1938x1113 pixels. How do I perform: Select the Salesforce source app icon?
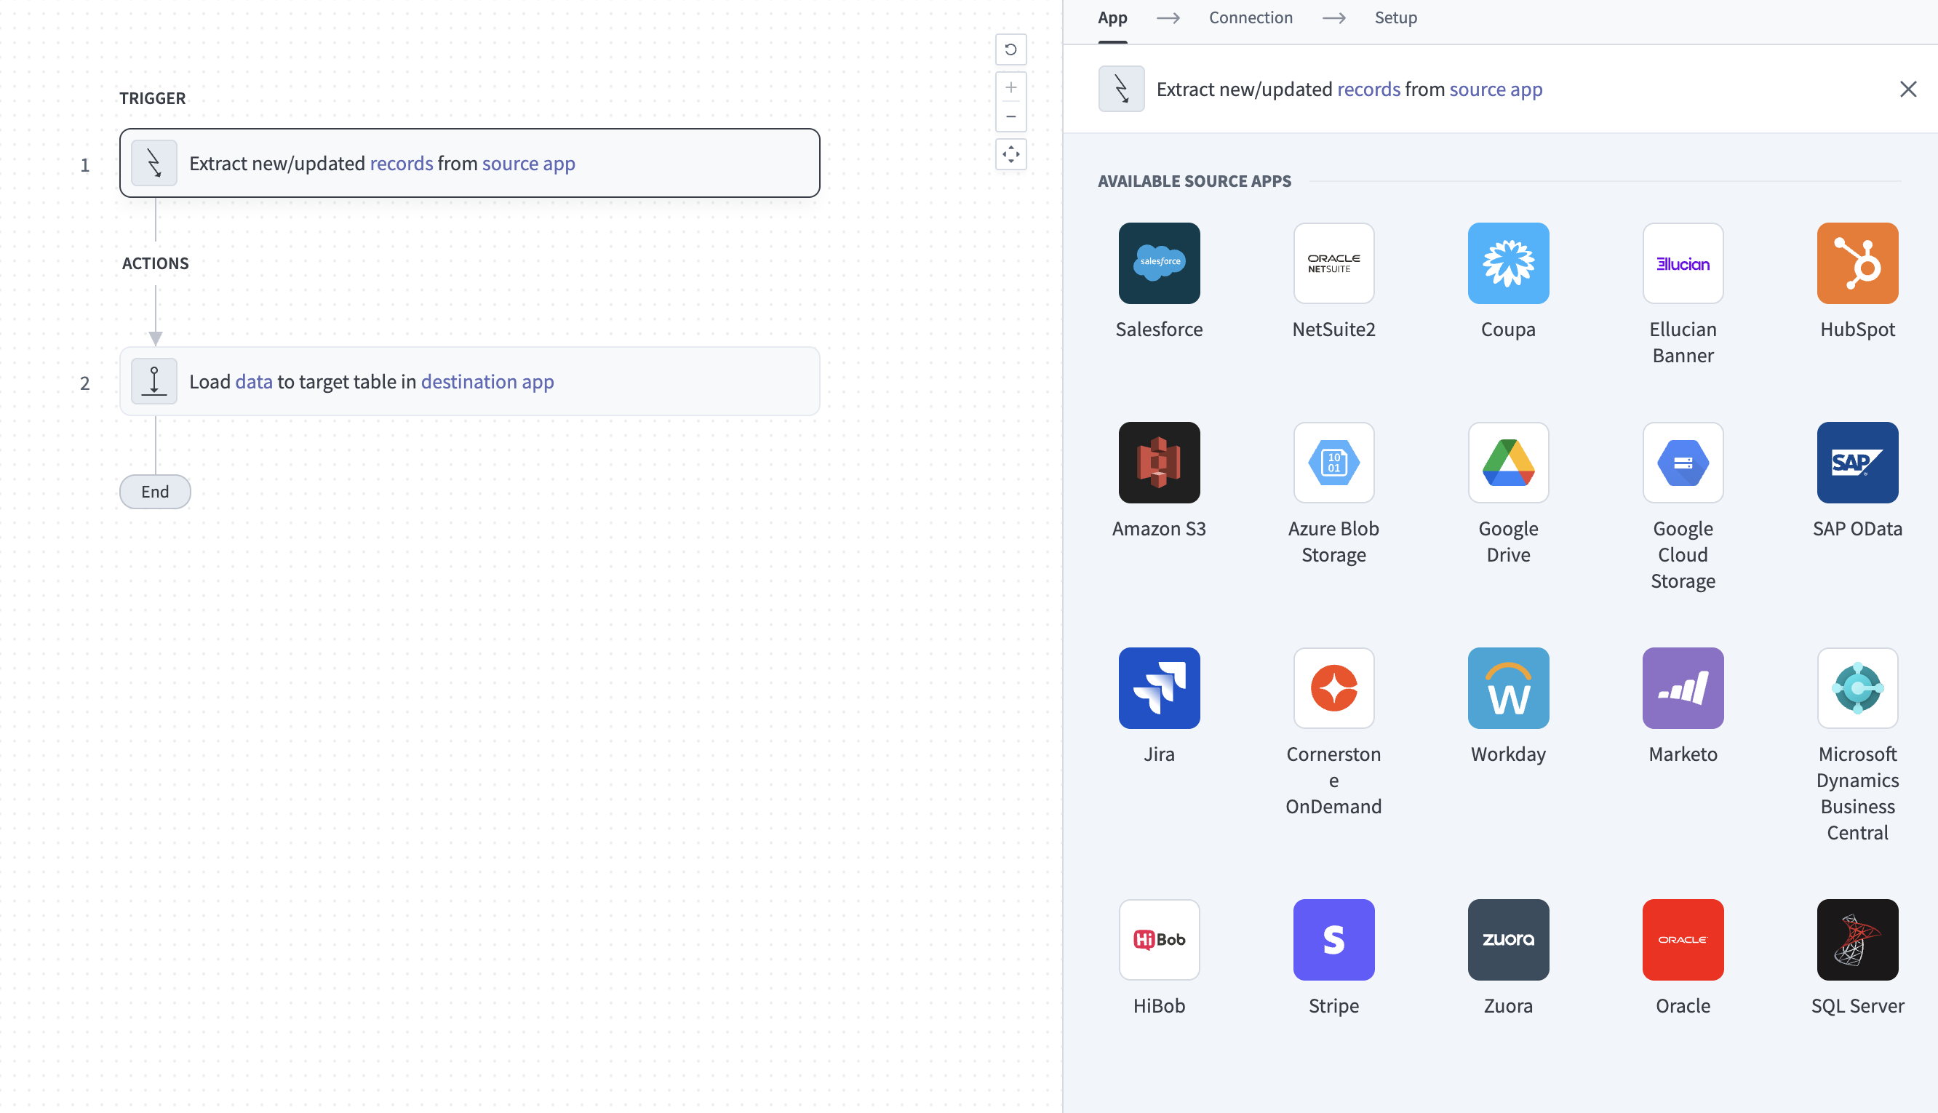[1159, 263]
